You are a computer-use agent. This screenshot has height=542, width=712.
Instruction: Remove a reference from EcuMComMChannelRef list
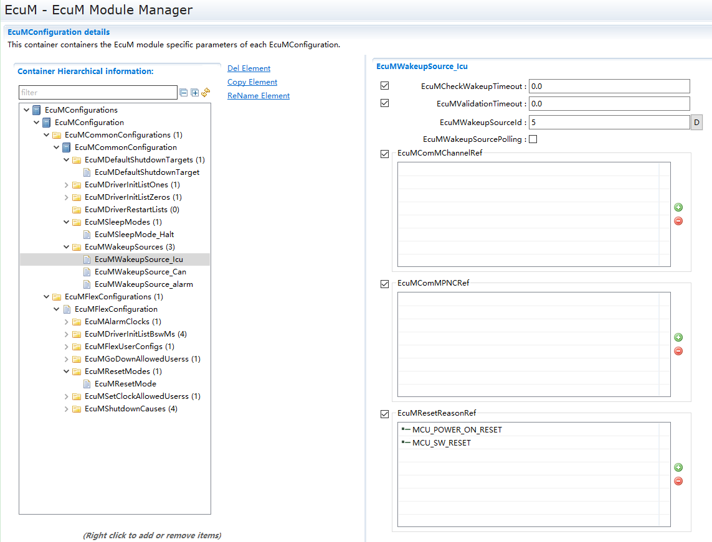coord(678,221)
